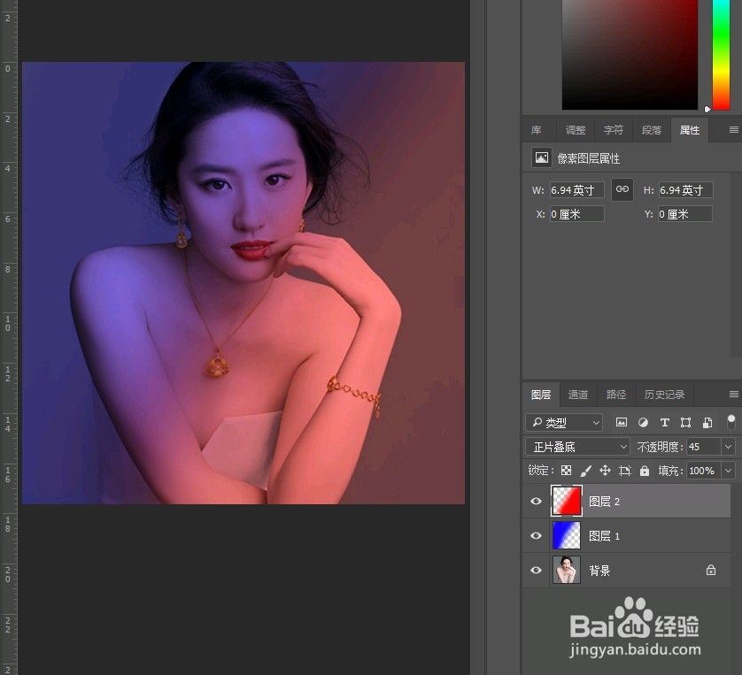The height and width of the screenshot is (675, 742).
Task: Filter layers by type (T) icon
Action: [x=664, y=422]
